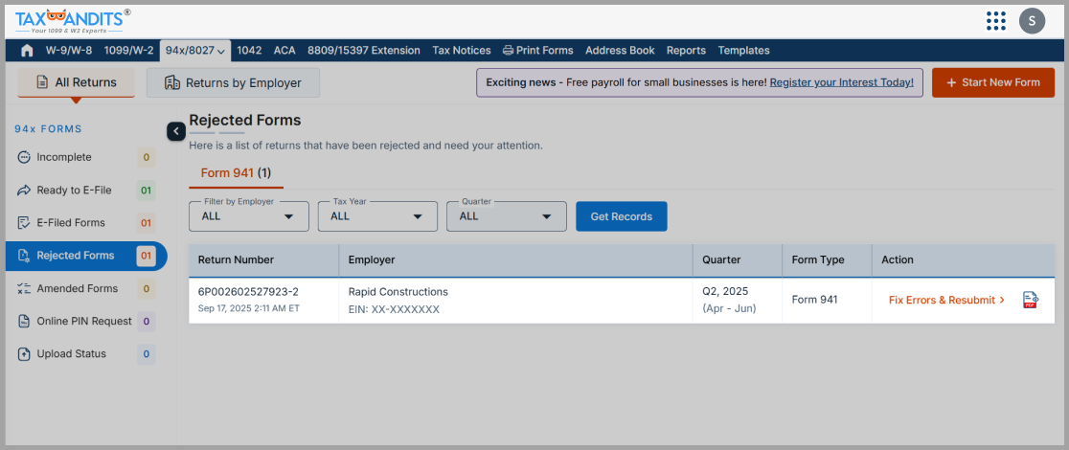This screenshot has height=450, width=1069.
Task: Open Online PIN Request list
Action: click(x=86, y=321)
